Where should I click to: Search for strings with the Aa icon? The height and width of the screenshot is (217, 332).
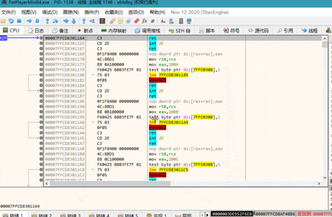click(163, 21)
